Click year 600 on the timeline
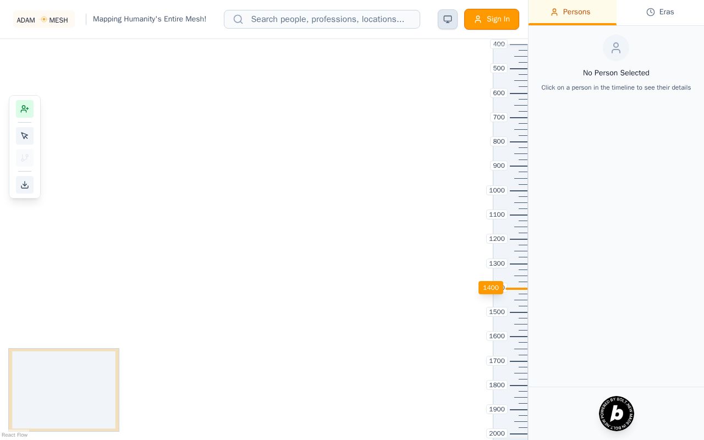This screenshot has width=704, height=440. 499,93
